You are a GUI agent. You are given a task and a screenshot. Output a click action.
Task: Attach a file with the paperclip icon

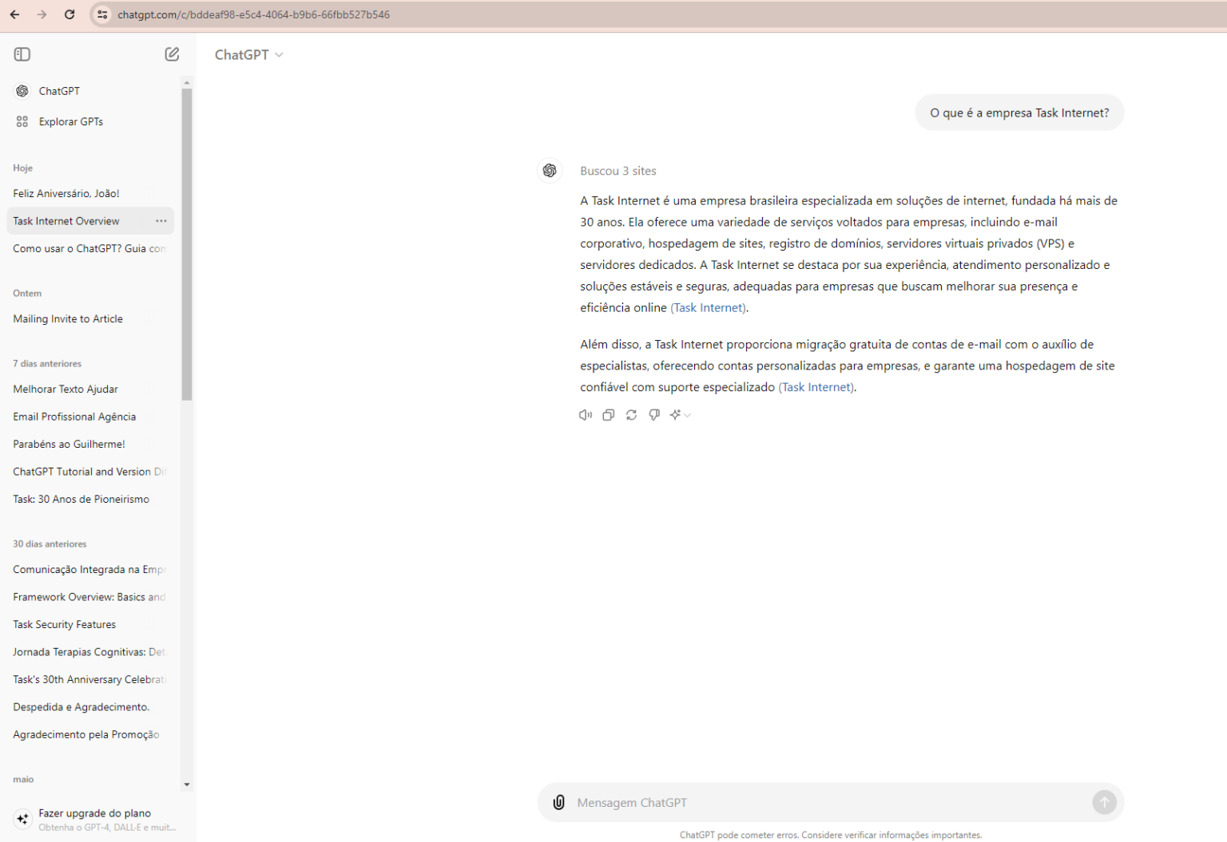tap(558, 802)
